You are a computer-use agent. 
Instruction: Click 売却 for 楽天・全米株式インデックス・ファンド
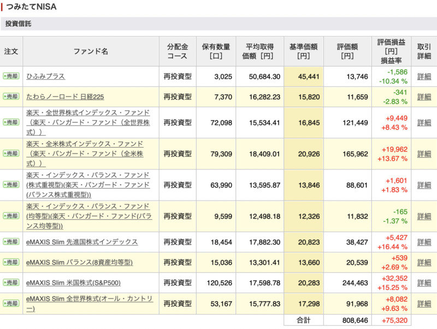point(11,154)
